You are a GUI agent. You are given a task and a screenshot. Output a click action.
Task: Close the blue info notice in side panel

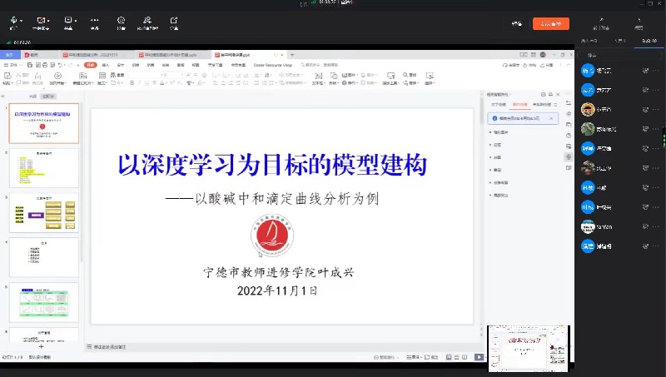[x=551, y=118]
